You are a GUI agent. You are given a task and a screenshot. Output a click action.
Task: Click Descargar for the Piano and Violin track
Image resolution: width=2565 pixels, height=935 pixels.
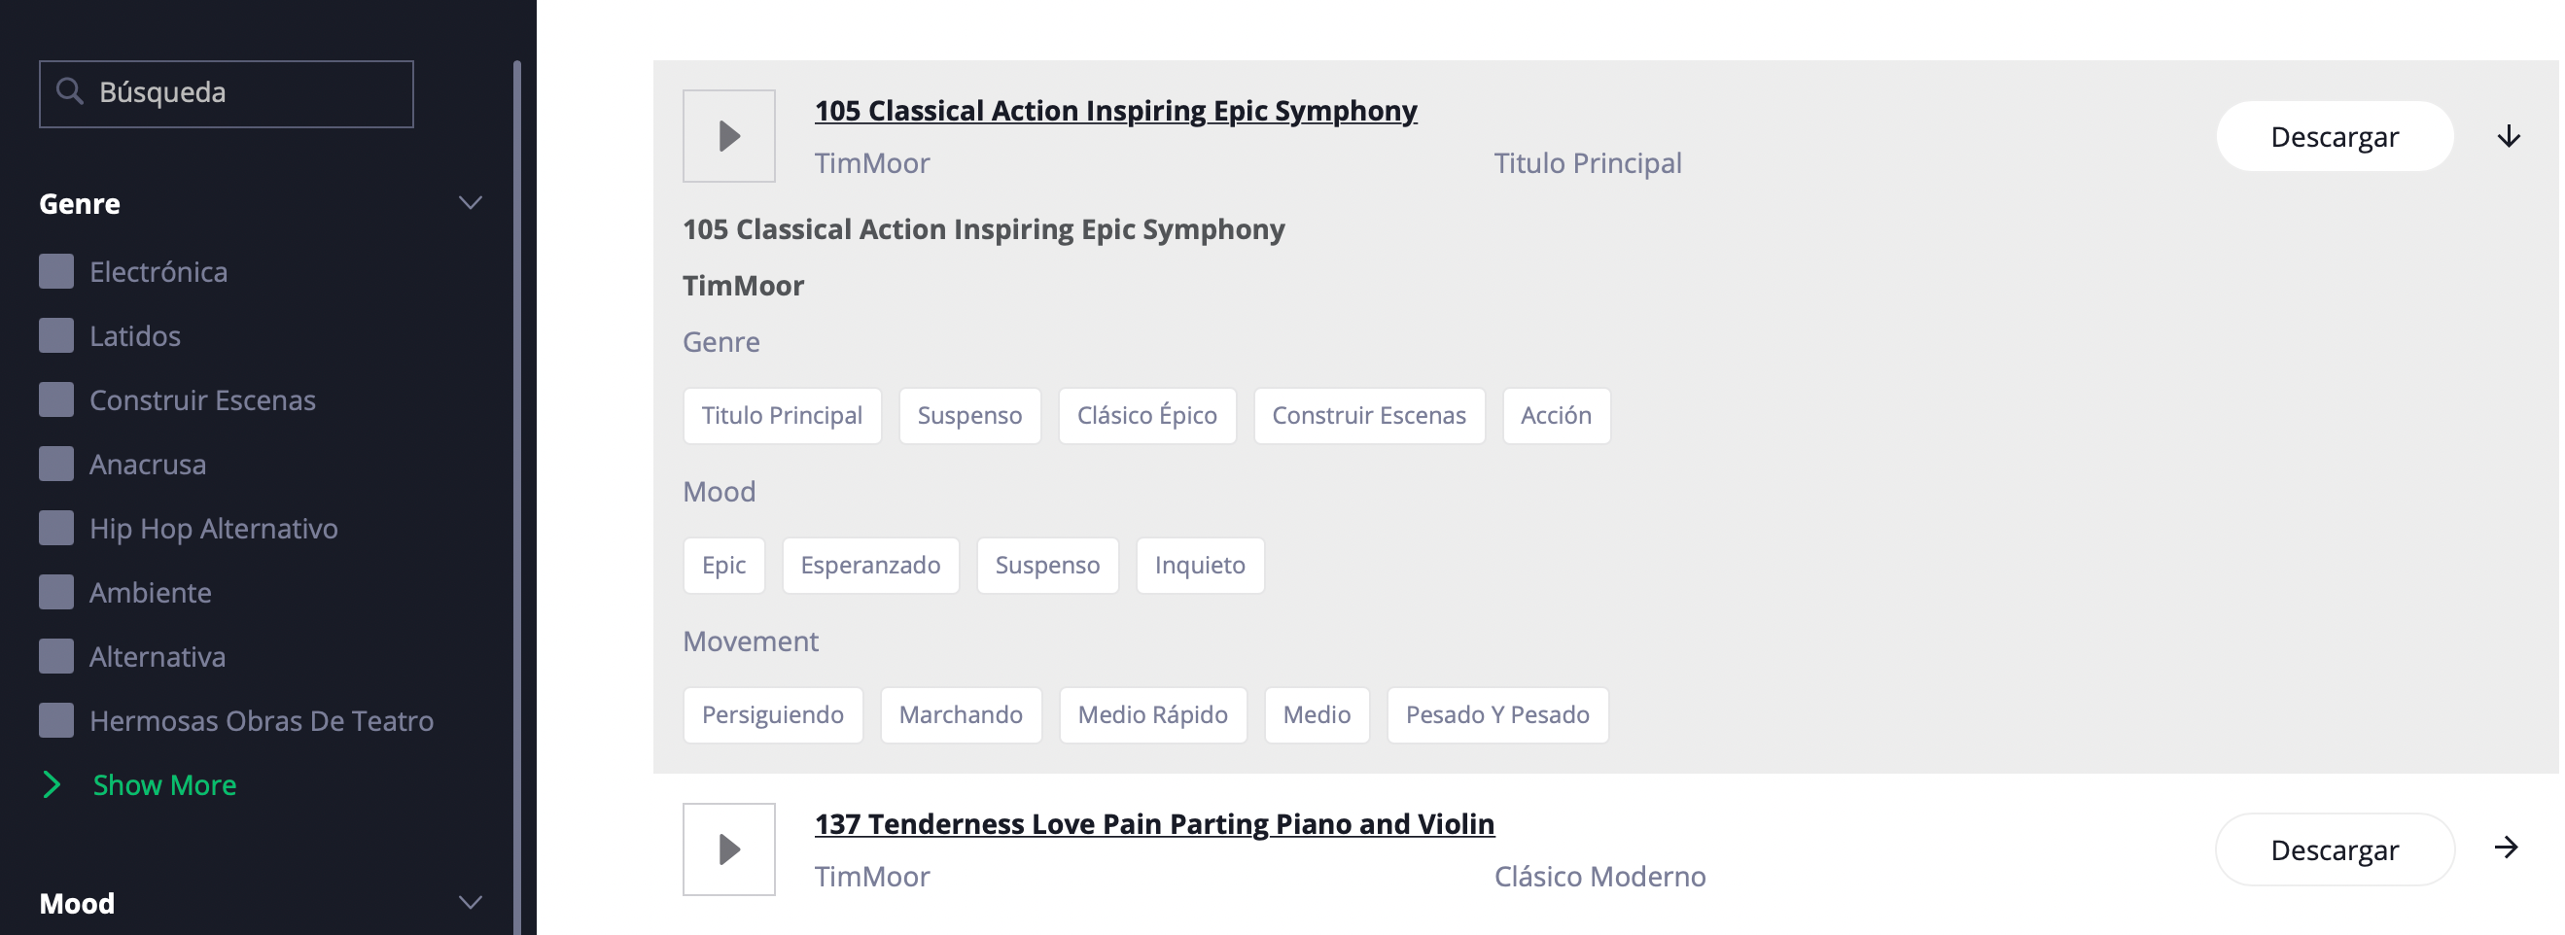click(x=2334, y=849)
